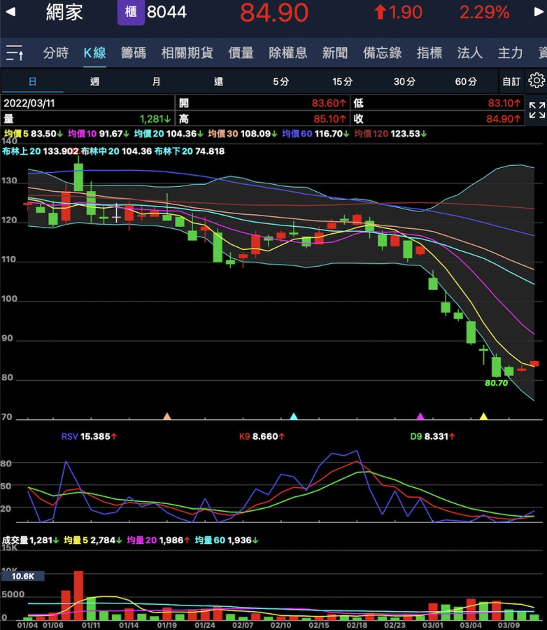
Task: Tap the orange triangle chart marker
Action: (x=167, y=416)
